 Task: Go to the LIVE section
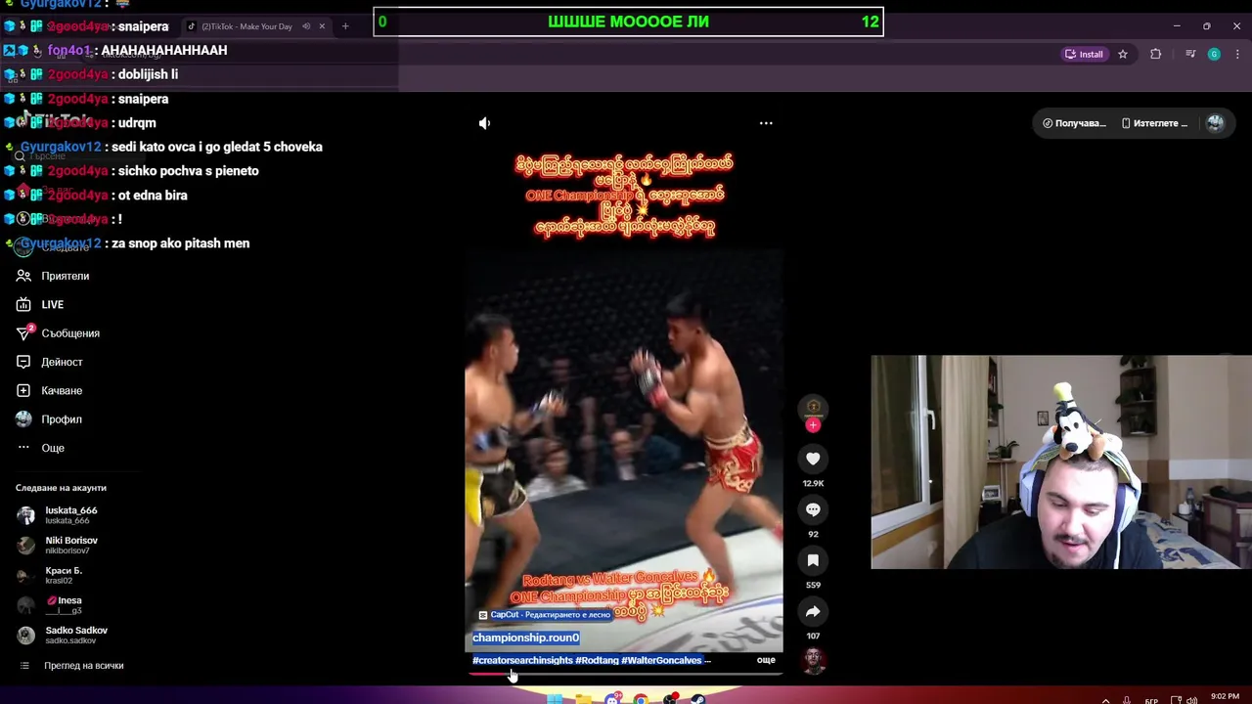(52, 304)
